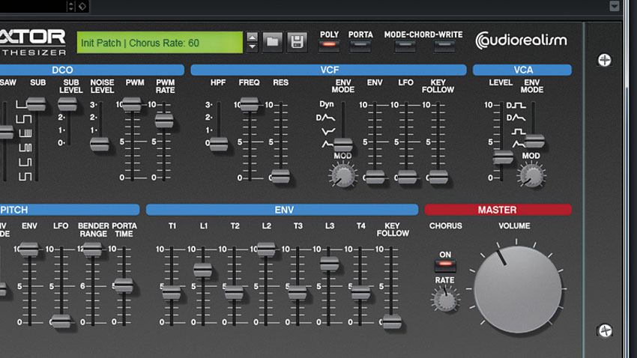Click the BENDER RANGE slider handle
637x358 pixels.
pyautogui.click(x=93, y=249)
